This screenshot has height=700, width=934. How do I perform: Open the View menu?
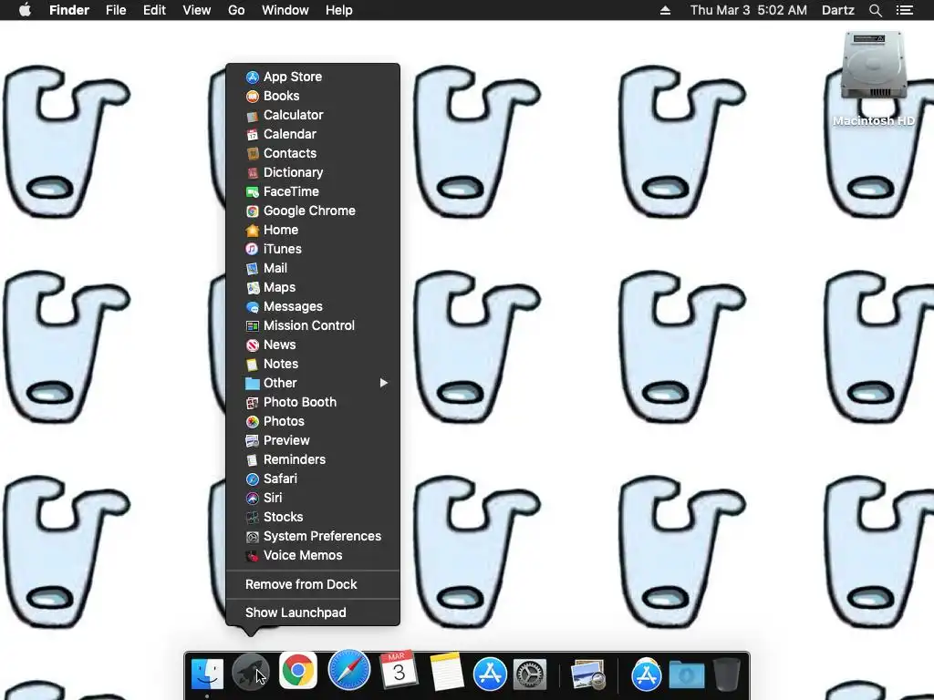[x=197, y=10]
